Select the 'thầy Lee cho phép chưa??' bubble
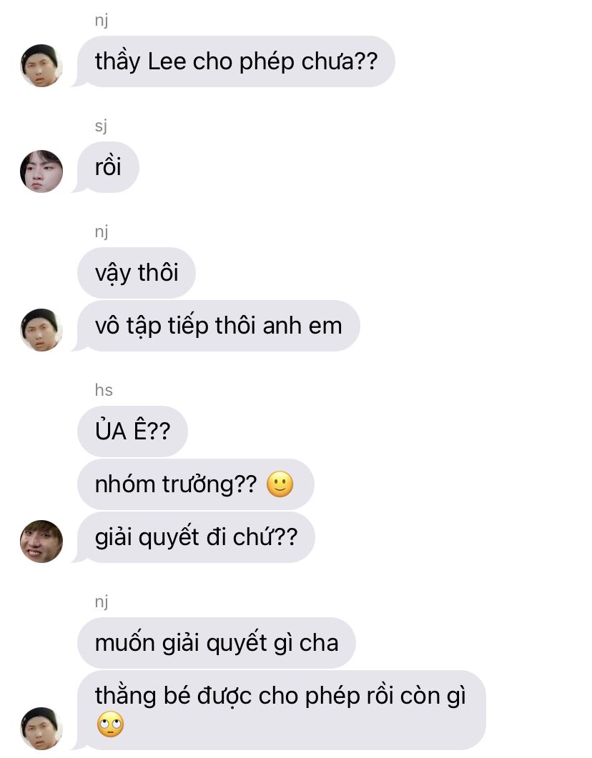This screenshot has width=592, height=758. pos(236,61)
